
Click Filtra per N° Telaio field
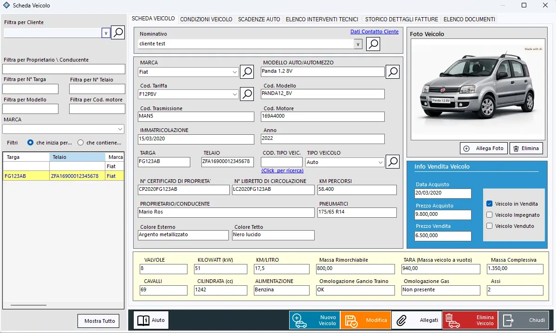[97, 89]
